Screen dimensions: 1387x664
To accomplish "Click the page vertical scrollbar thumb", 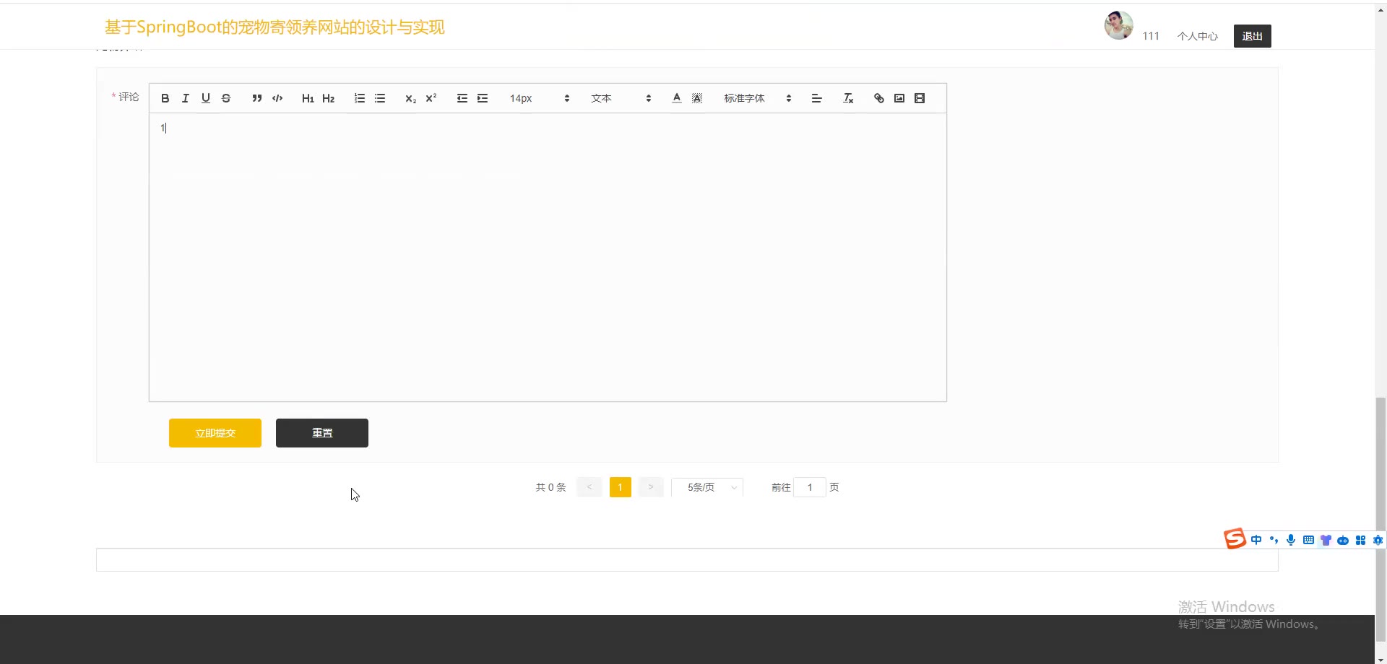I will tap(1380, 519).
